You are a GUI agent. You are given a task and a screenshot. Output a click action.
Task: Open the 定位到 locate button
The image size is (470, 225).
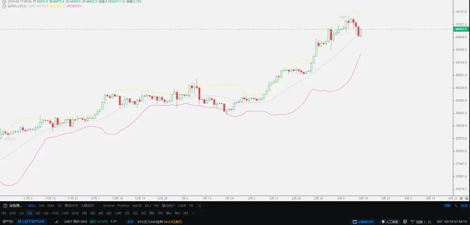[16, 205]
